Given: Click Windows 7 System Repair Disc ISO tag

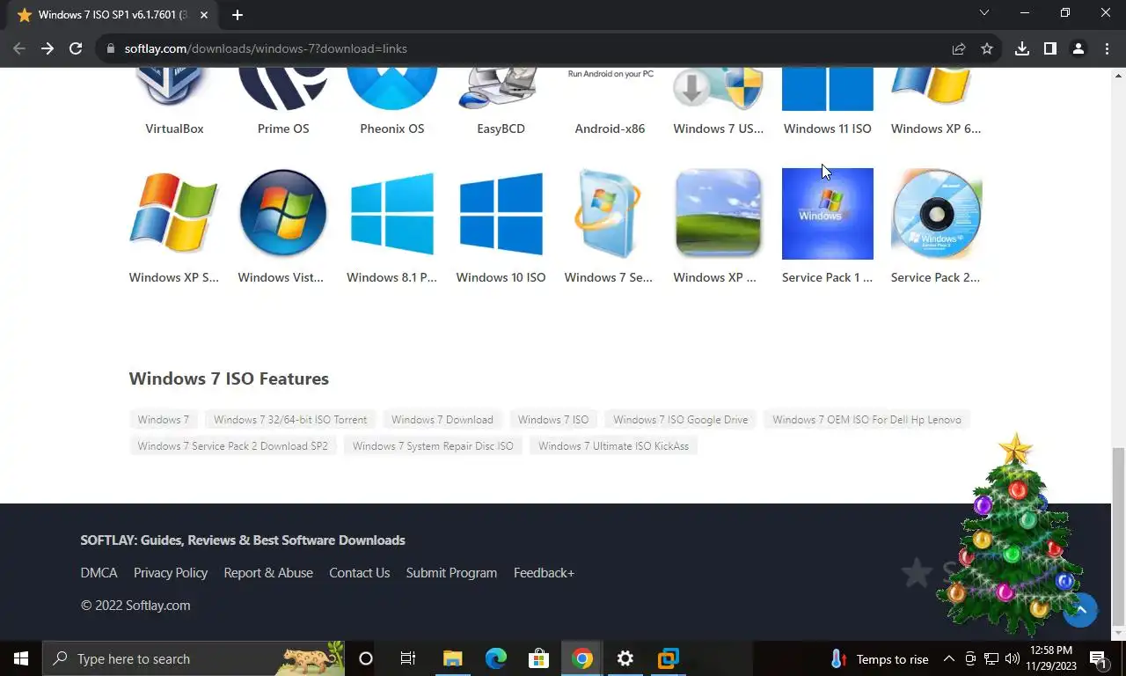Looking at the screenshot, I should point(433,446).
